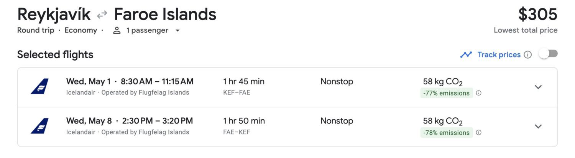The height and width of the screenshot is (158, 575).
Task: Click the info icon beside -77% emissions
Action: (479, 93)
